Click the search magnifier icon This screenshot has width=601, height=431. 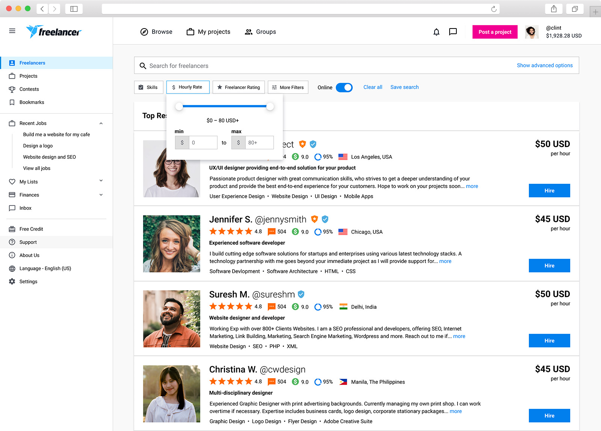[x=143, y=66]
